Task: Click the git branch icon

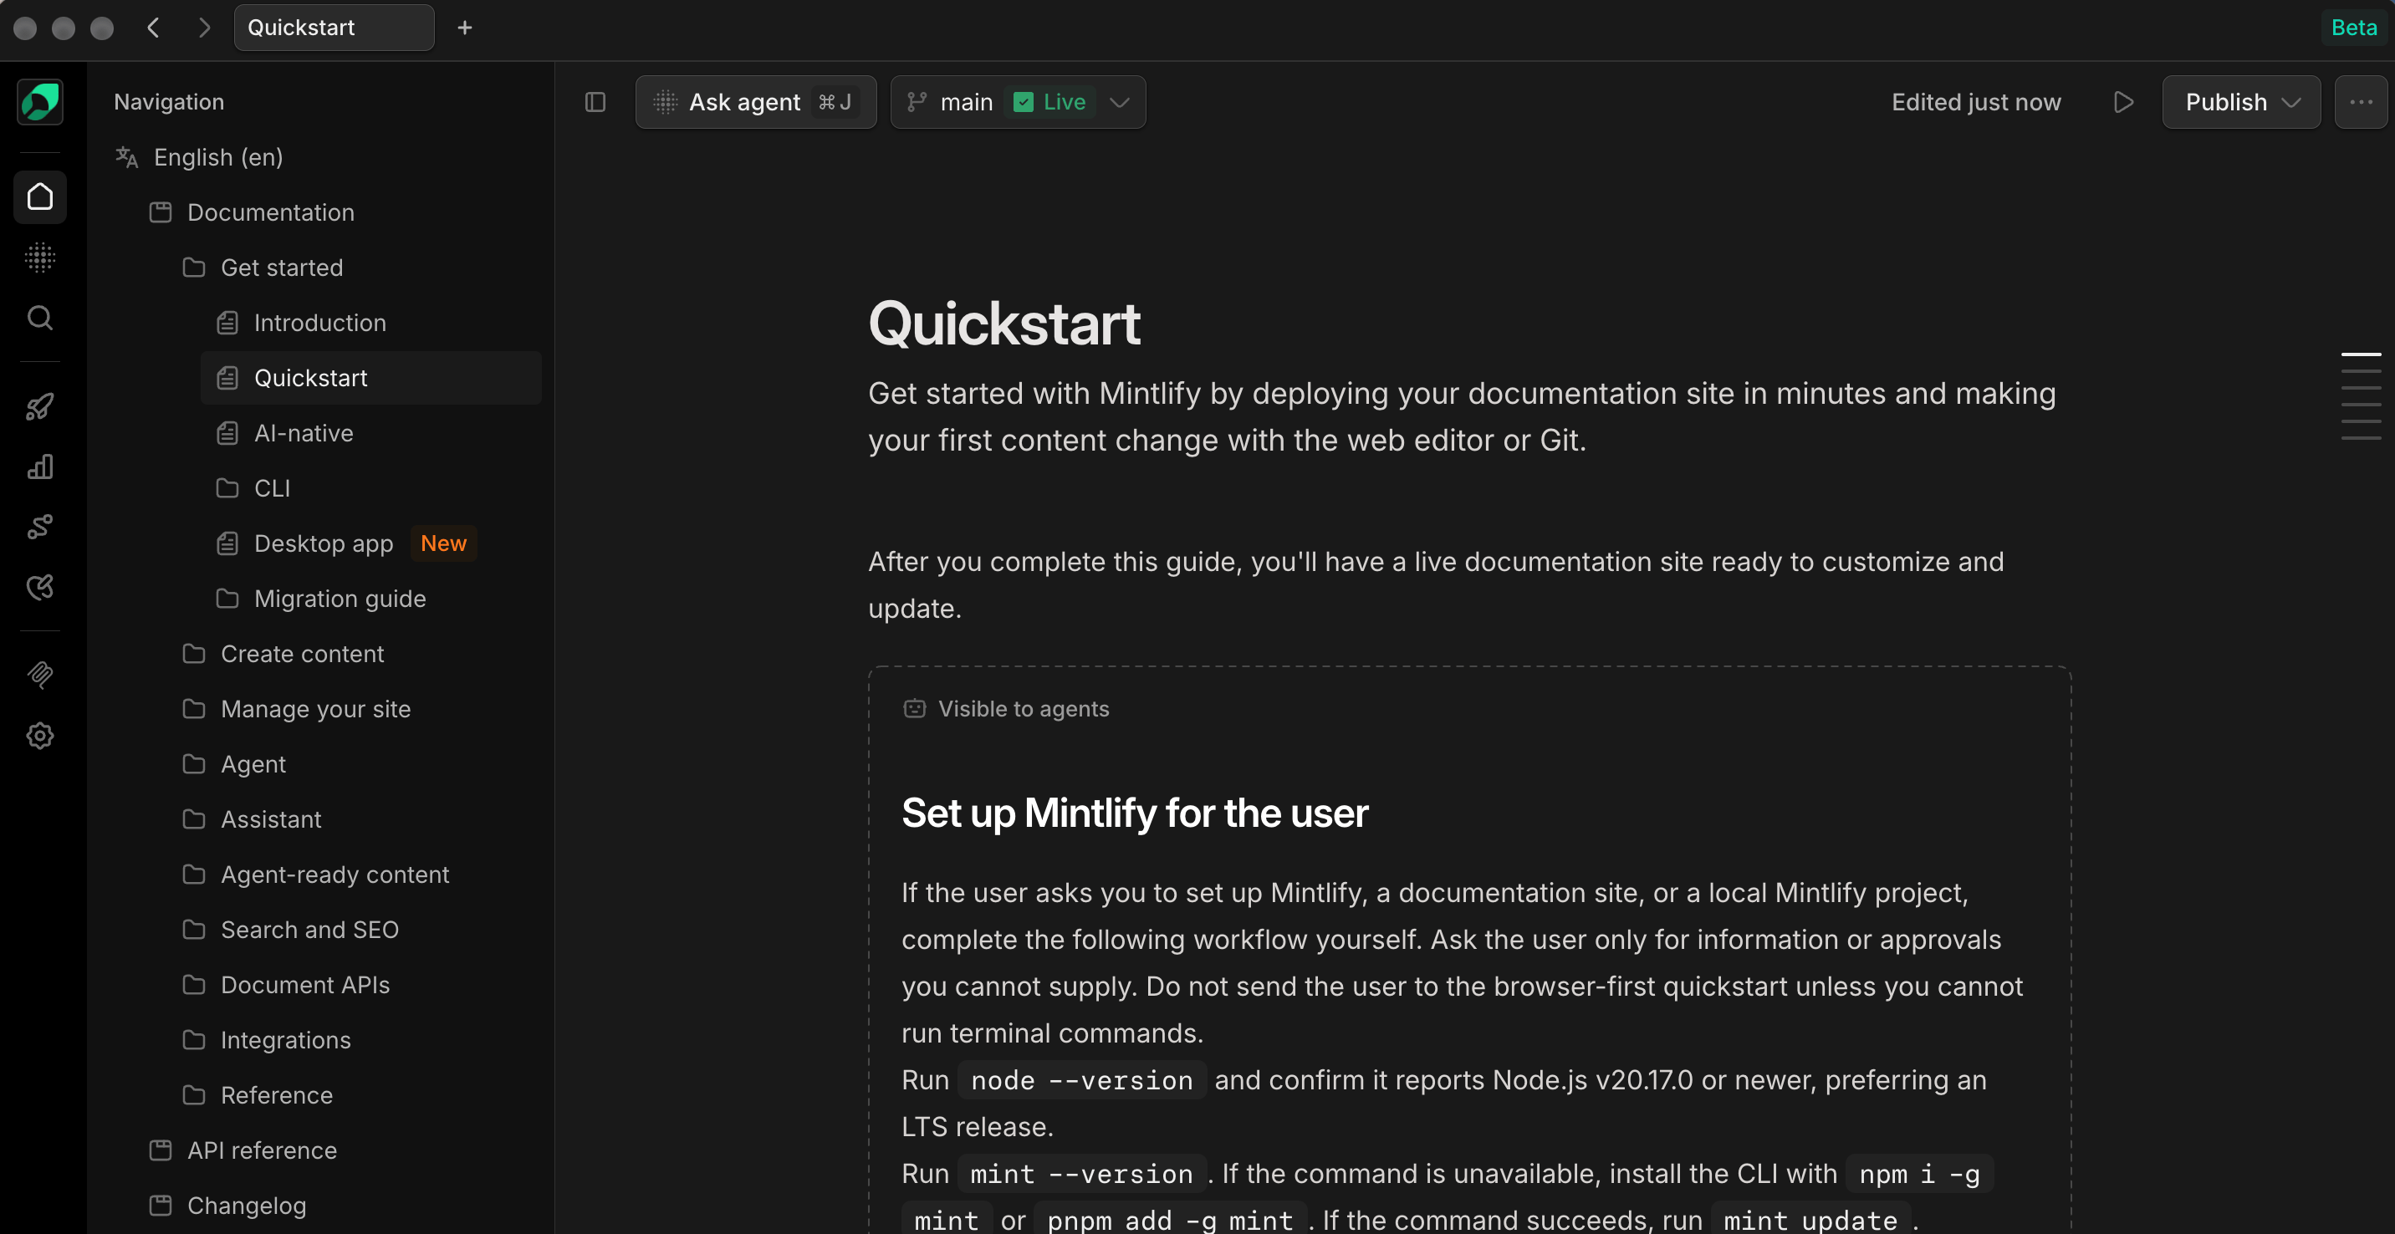Action: (x=917, y=102)
